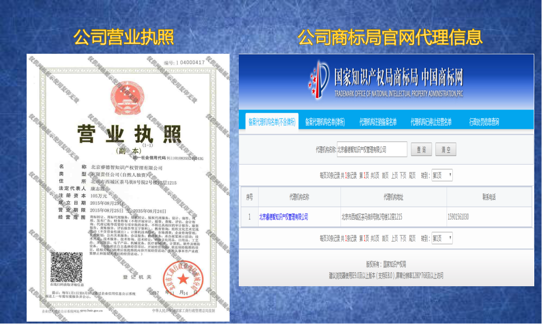Click 上页 in the pagination above the table
542x324 pixels.
pyautogui.click(x=394, y=176)
